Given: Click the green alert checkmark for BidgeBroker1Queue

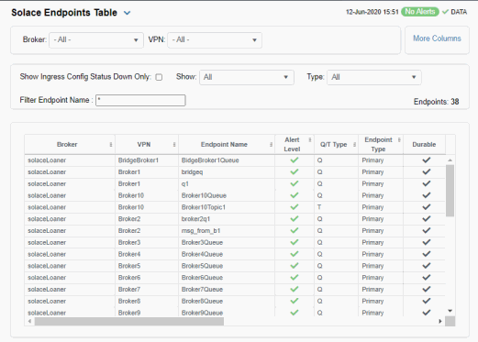Looking at the screenshot, I should pos(295,160).
